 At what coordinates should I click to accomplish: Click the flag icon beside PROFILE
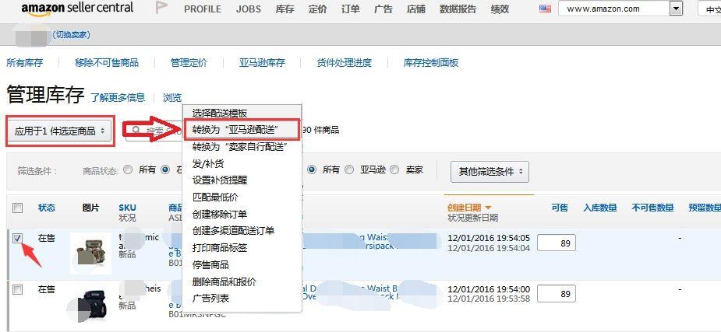[x=161, y=7]
